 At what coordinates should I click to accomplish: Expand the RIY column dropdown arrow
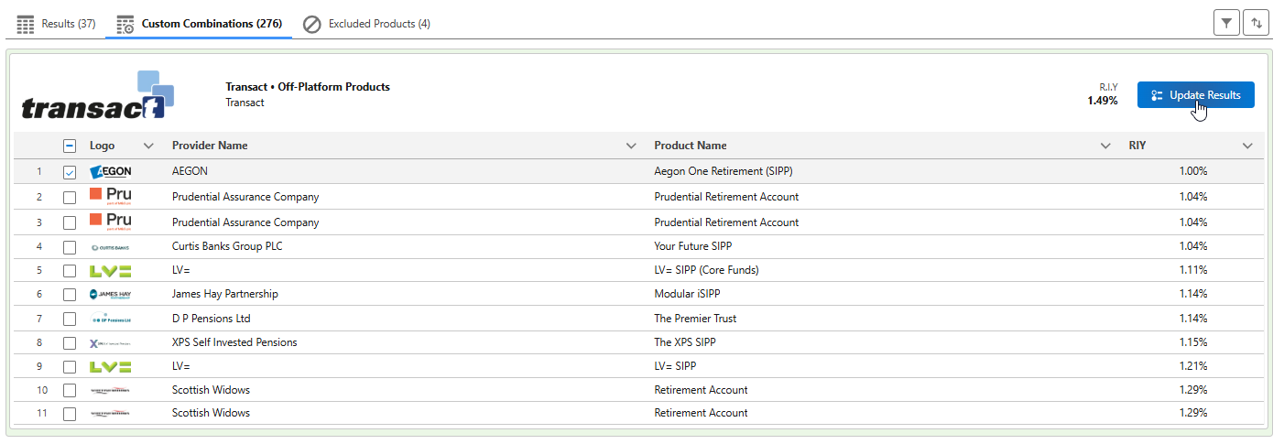(1247, 146)
